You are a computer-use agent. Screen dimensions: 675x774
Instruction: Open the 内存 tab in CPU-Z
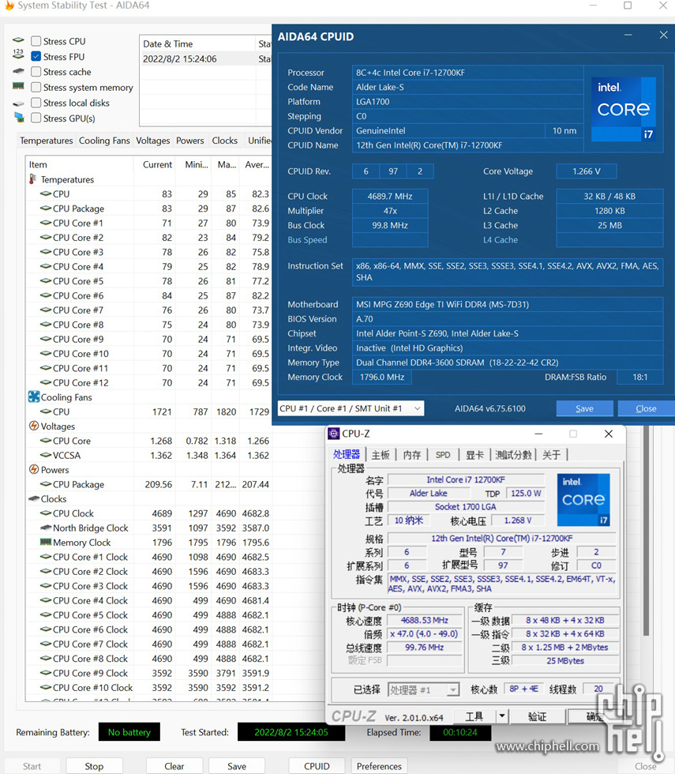pos(412,455)
